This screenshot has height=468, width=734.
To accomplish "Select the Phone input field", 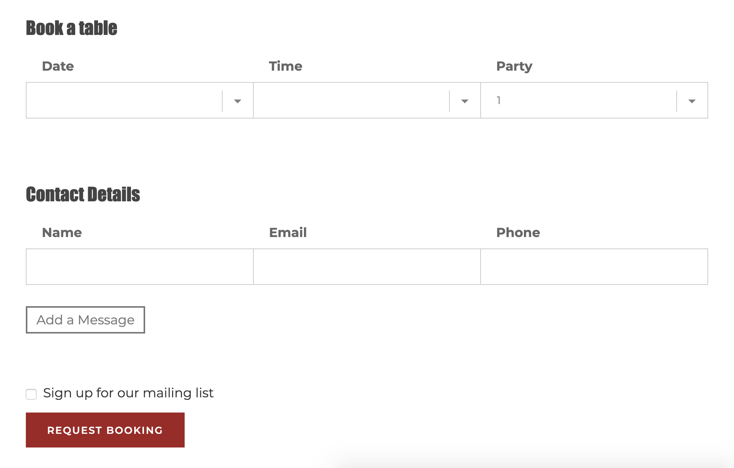I will pos(594,267).
